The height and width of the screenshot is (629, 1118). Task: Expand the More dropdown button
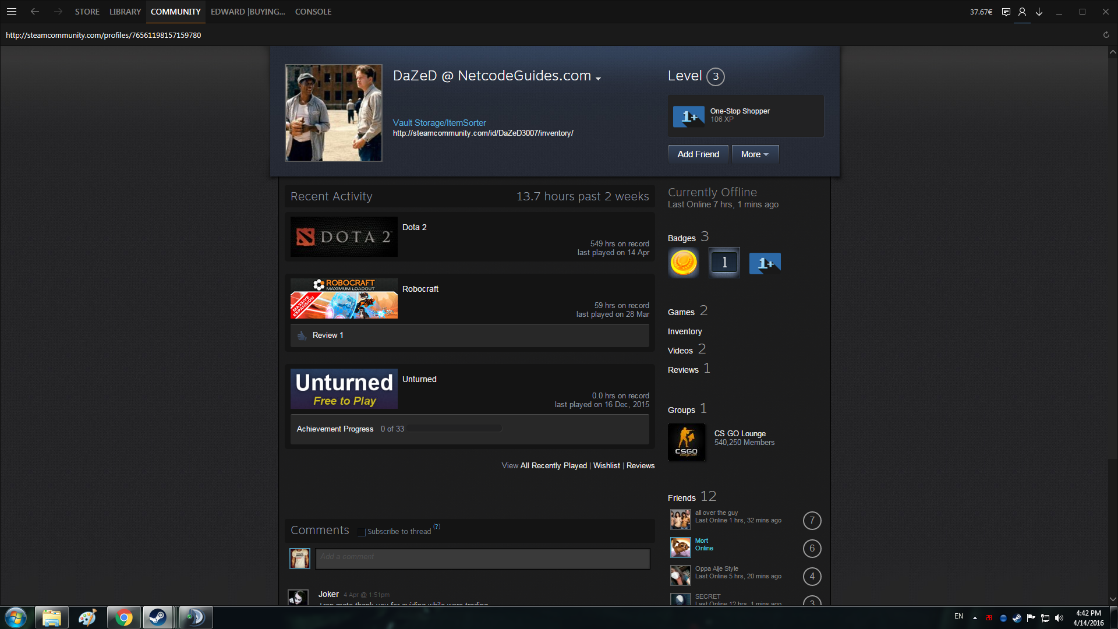pos(755,154)
